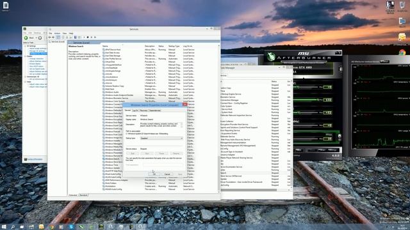The image size is (410, 230).
Task: Select the User Profile Service row
Action: [x=148, y=59]
